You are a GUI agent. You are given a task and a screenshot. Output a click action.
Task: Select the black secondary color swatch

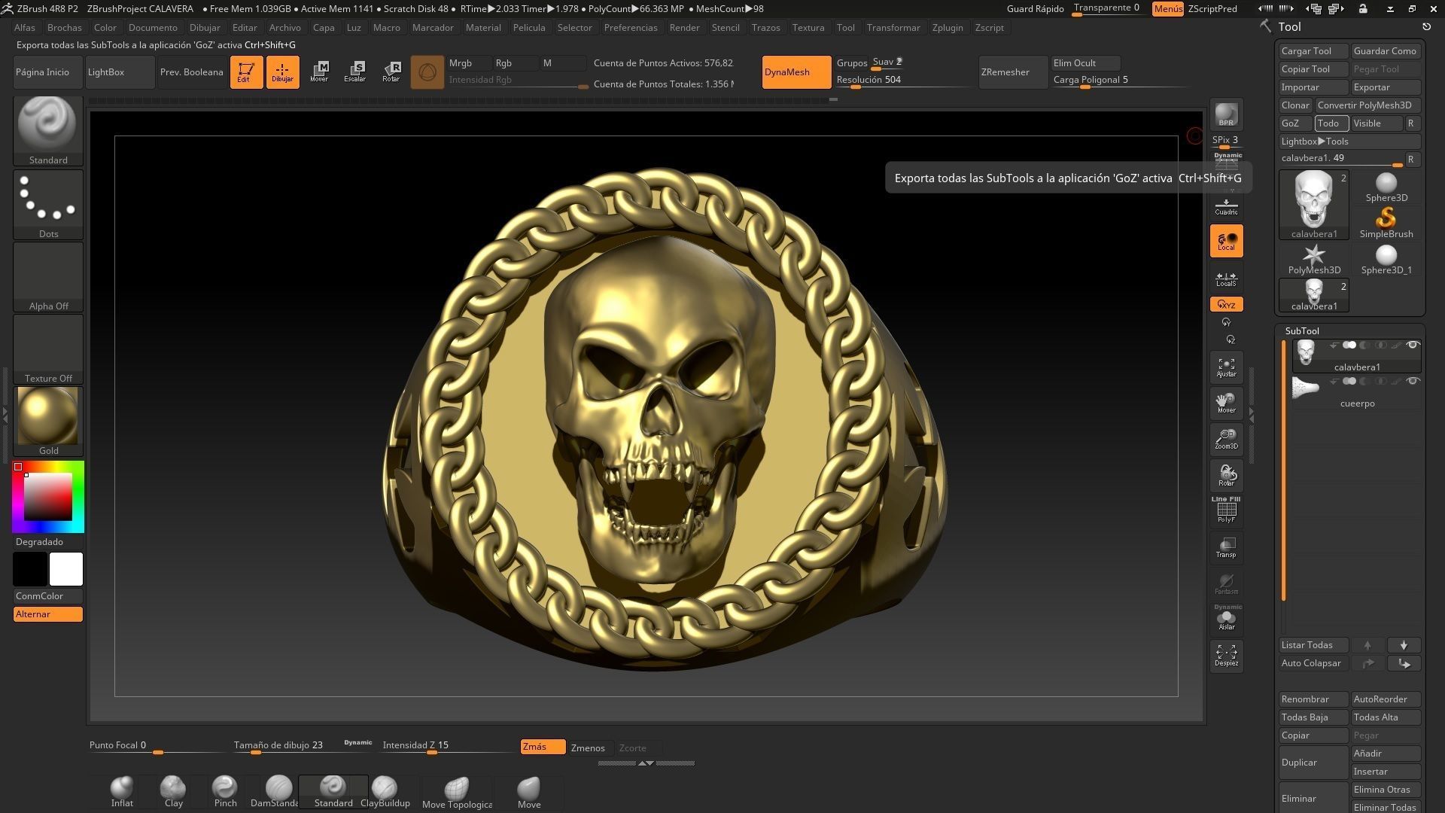(30, 569)
